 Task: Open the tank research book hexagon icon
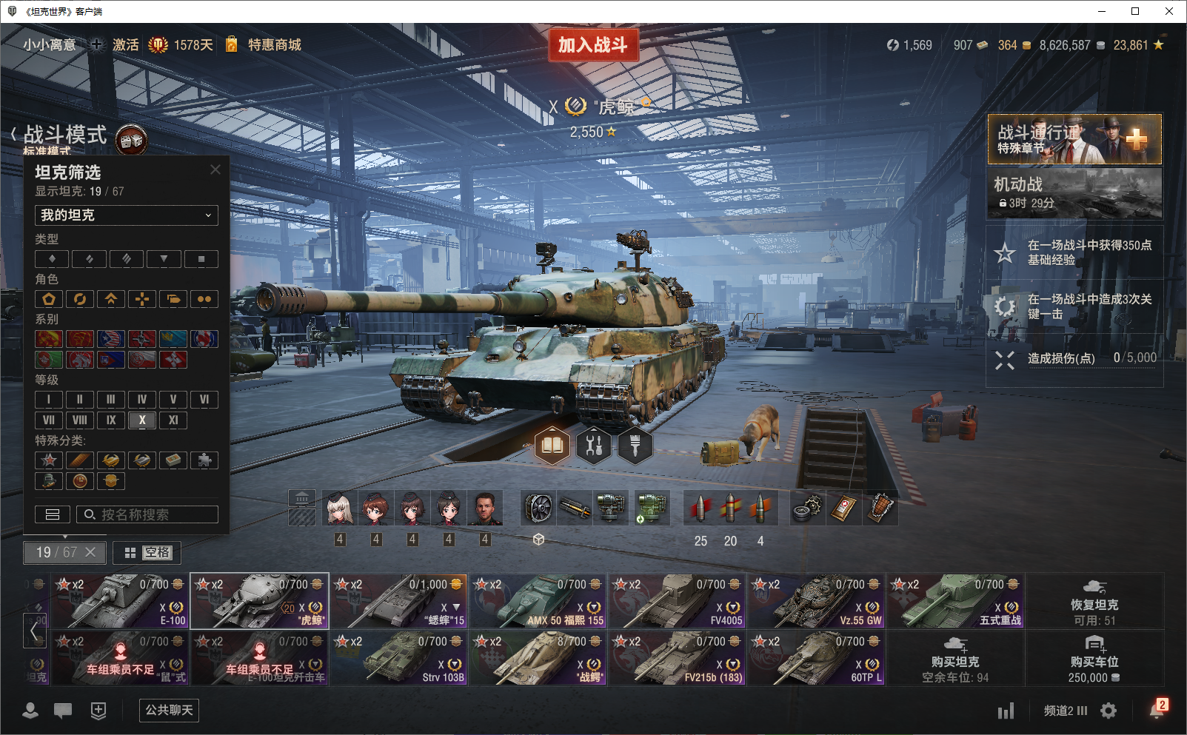point(552,446)
